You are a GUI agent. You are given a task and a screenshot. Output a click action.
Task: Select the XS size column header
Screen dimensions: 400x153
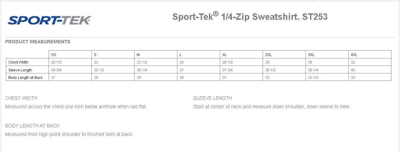coord(53,55)
